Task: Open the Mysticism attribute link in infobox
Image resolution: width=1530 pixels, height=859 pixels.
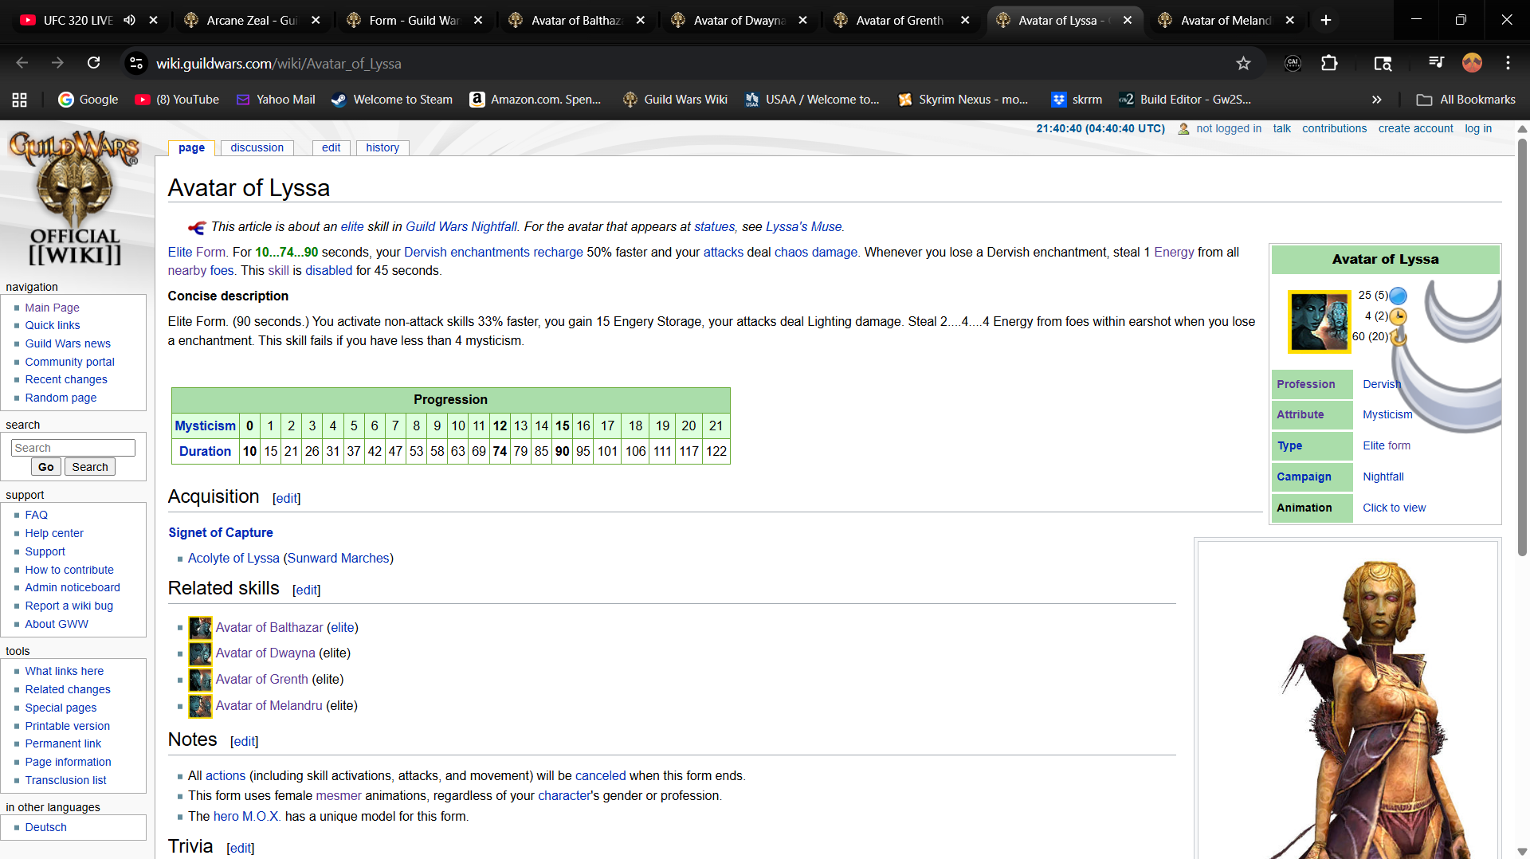Action: 1387,414
